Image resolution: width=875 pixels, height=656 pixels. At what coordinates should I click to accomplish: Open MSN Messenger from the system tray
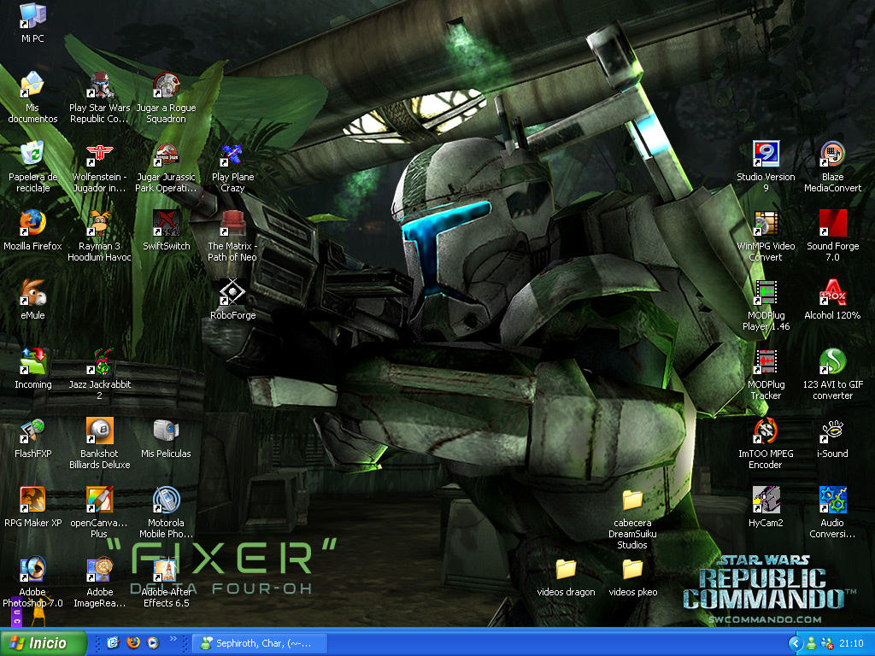tap(810, 643)
